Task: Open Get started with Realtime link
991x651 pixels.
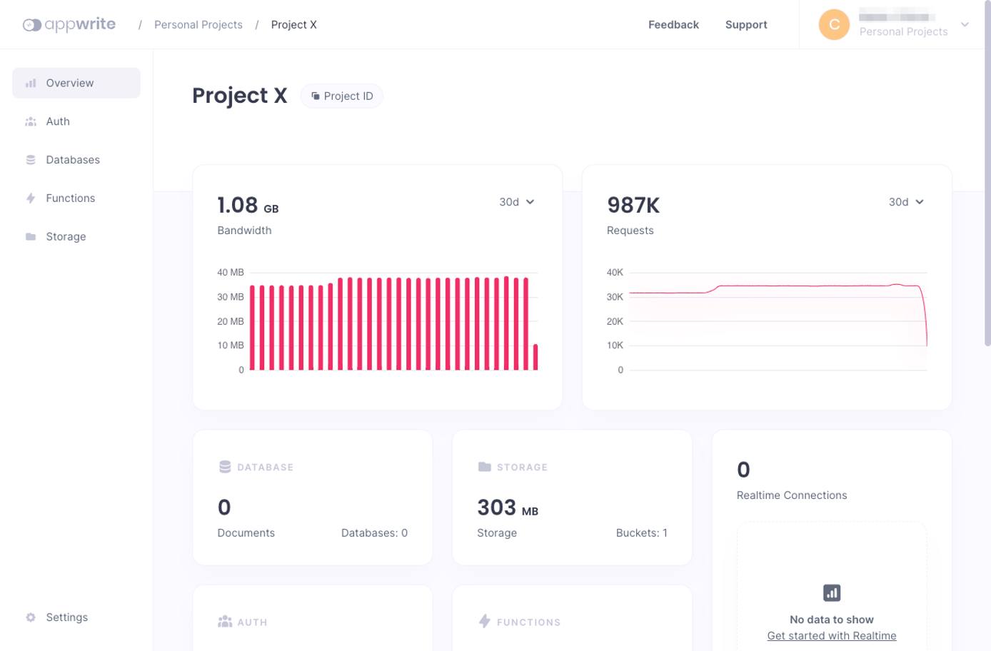Action: point(831,635)
